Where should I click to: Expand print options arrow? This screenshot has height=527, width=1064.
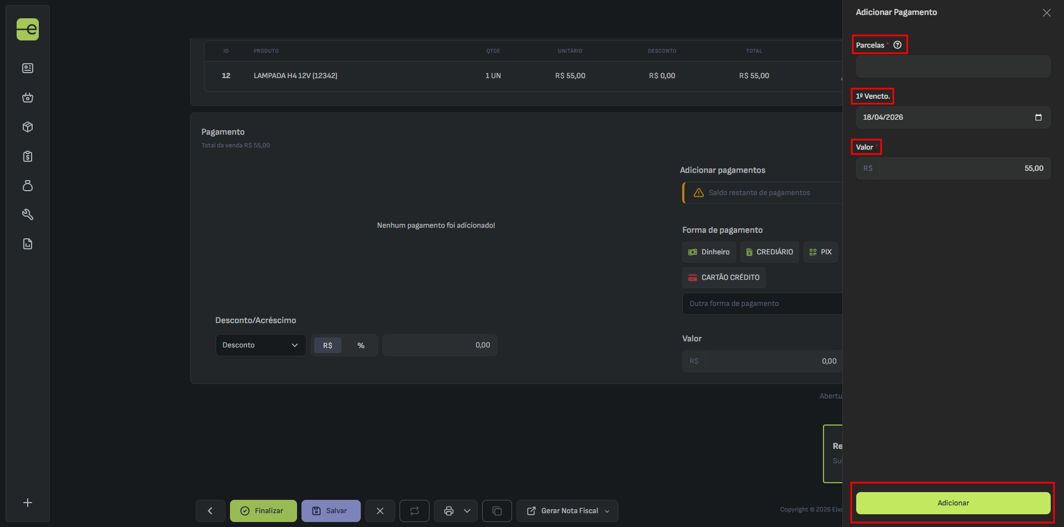pyautogui.click(x=467, y=511)
